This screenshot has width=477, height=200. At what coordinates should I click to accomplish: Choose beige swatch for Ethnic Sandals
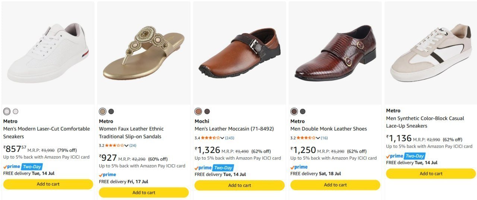coord(102,112)
